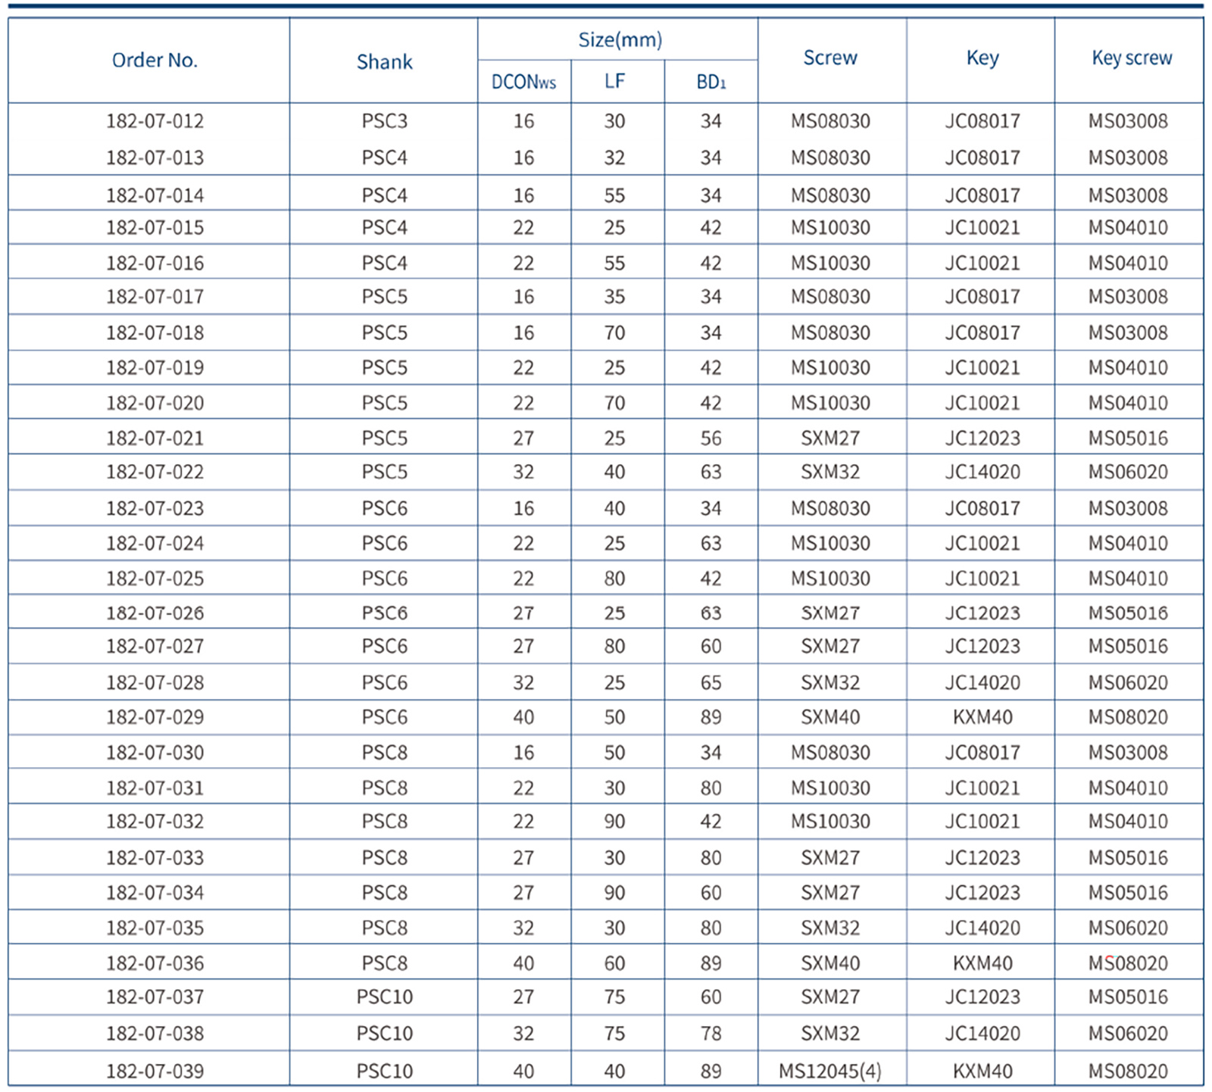Select order number 182-07-014
The height and width of the screenshot is (1092, 1212).
click(x=155, y=195)
